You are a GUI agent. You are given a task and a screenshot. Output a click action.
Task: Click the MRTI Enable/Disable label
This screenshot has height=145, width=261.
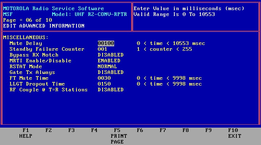click(41, 61)
